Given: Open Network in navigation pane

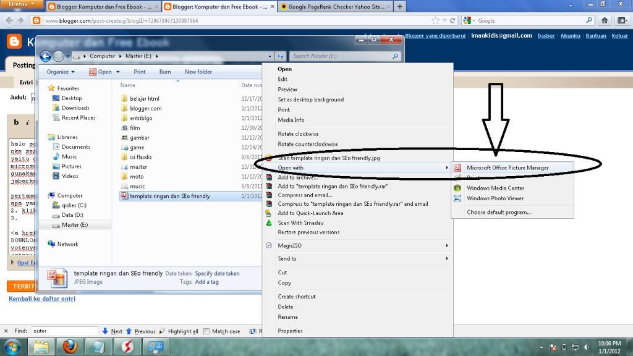Looking at the screenshot, I should pyautogui.click(x=63, y=244).
